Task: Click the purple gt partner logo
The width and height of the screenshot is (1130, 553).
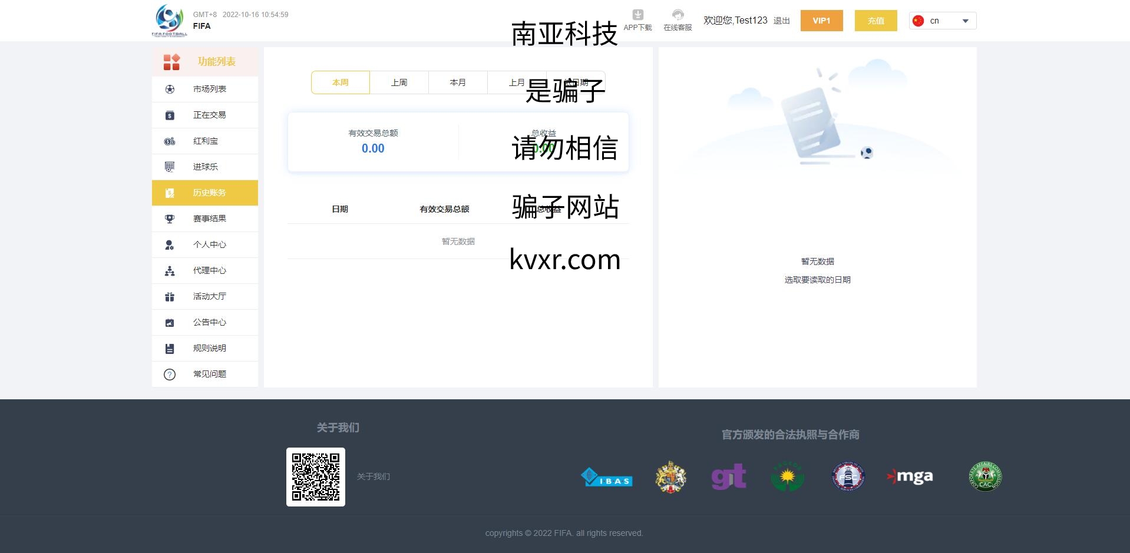Action: coord(729,476)
